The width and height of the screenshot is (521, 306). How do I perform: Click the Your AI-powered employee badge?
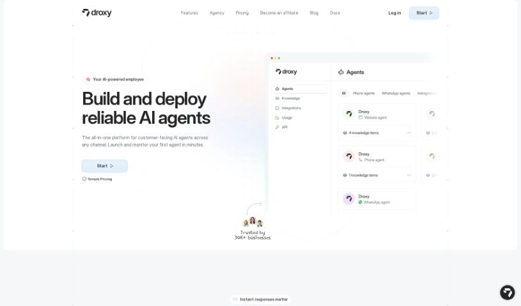pyautogui.click(x=114, y=79)
